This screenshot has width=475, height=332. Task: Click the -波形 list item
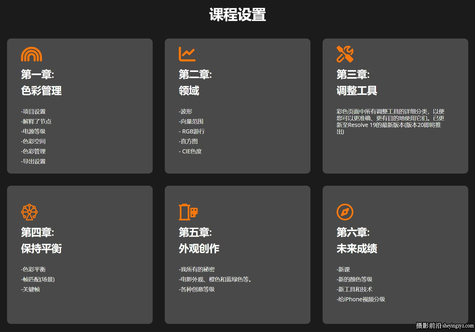click(x=186, y=112)
